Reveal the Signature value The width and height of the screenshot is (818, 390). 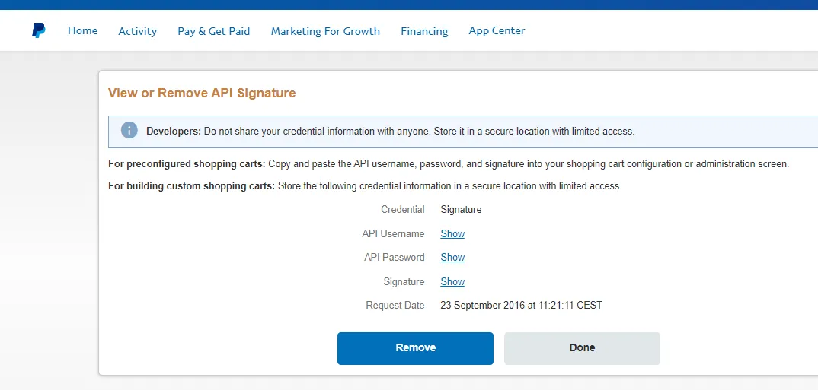click(x=452, y=282)
